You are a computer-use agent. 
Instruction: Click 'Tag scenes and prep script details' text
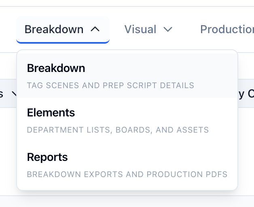110,85
